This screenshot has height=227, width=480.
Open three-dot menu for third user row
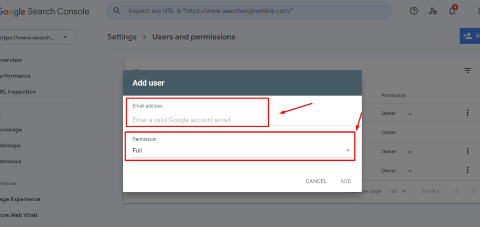point(467,151)
